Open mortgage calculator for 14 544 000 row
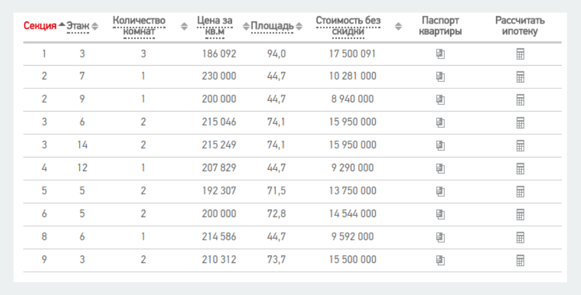 pos(521,215)
